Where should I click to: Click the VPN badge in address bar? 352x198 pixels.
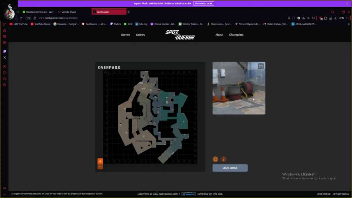click(28, 18)
